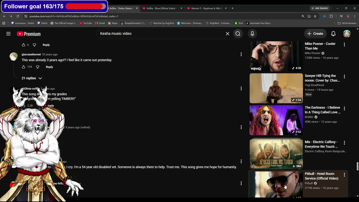Bookmark this page with the star
This screenshot has height=202, width=359.
315,16
